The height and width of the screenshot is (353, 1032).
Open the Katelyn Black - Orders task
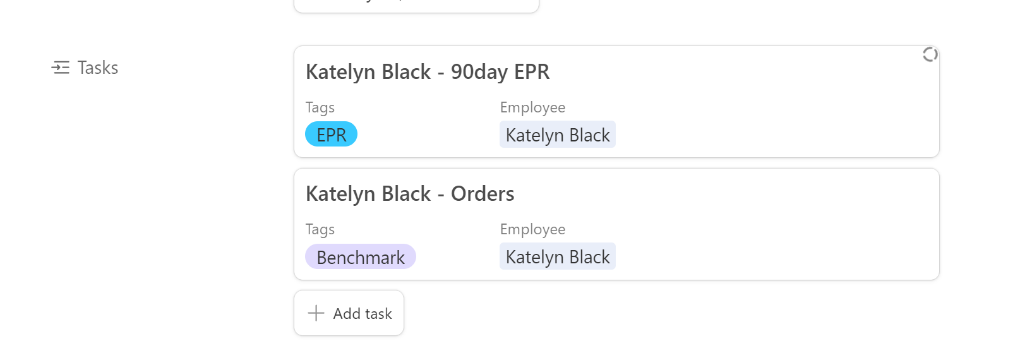click(410, 194)
